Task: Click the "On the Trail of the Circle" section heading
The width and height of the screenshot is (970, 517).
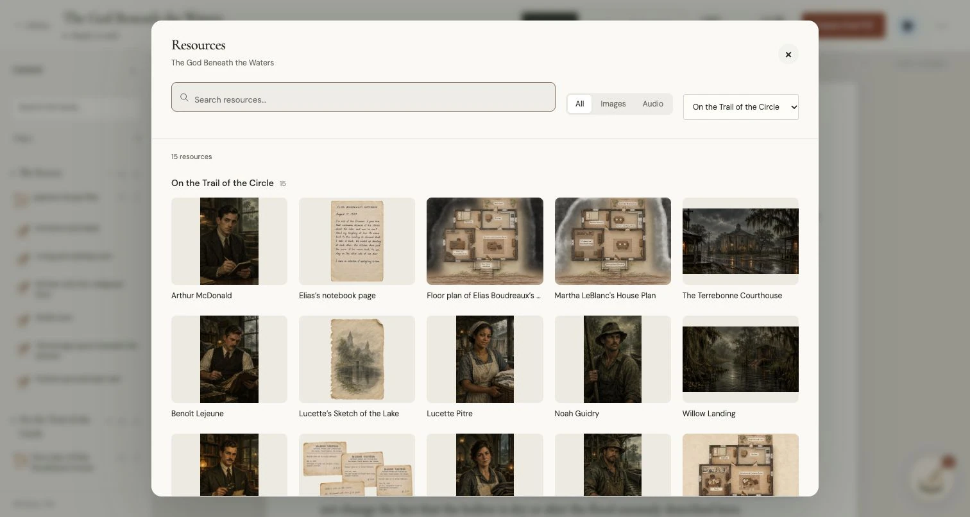Action: tap(223, 183)
